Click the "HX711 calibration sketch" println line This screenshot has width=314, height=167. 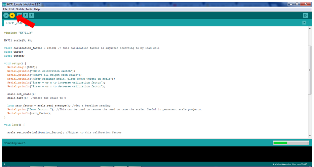pyautogui.click(x=41, y=71)
